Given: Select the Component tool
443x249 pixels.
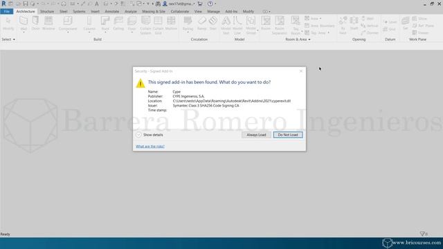Looking at the screenshot, I should pos(68,24).
